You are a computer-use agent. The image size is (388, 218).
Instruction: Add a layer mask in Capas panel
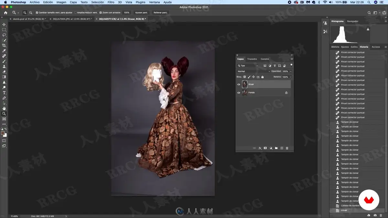point(265,148)
